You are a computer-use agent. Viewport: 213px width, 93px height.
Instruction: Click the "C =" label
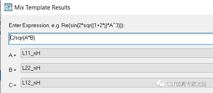(x=13, y=85)
